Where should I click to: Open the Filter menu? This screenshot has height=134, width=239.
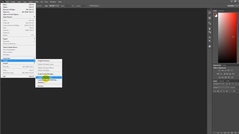37,2
